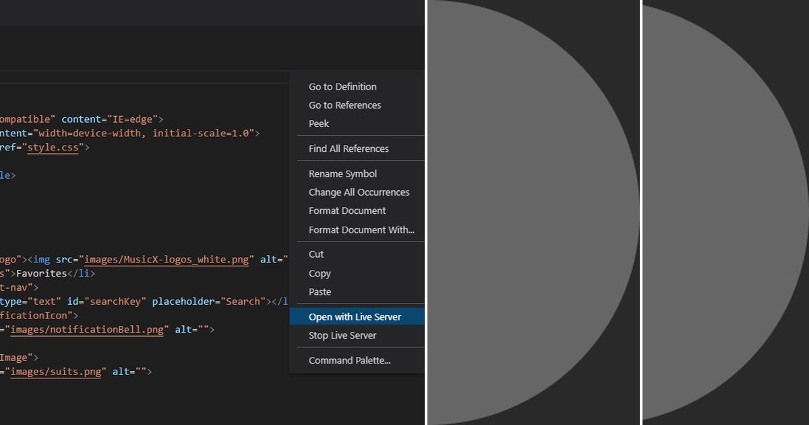Choose Paste from the menu
This screenshot has width=809, height=425.
(320, 291)
